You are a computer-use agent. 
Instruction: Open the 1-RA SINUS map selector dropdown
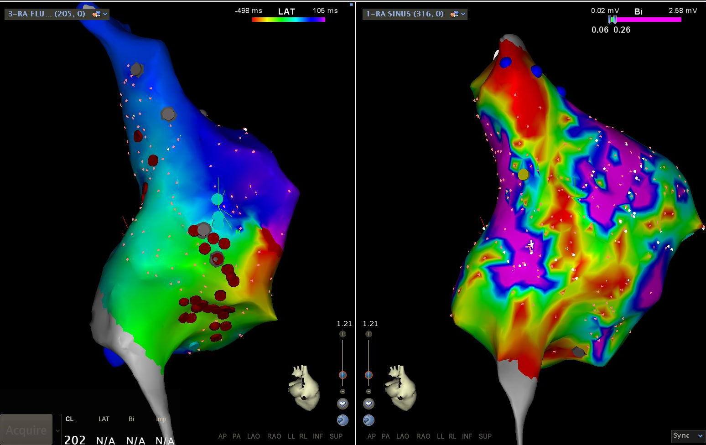463,14
